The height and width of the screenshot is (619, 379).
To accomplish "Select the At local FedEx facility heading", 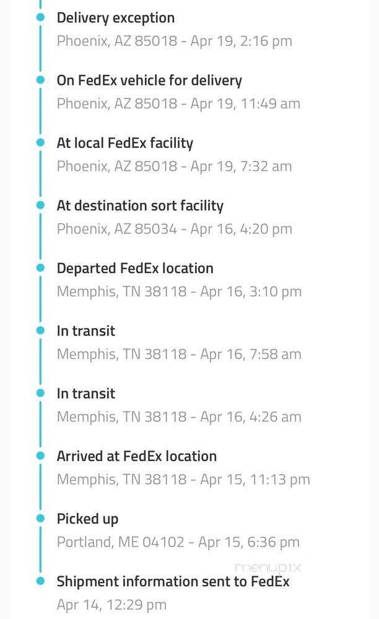I will [125, 143].
